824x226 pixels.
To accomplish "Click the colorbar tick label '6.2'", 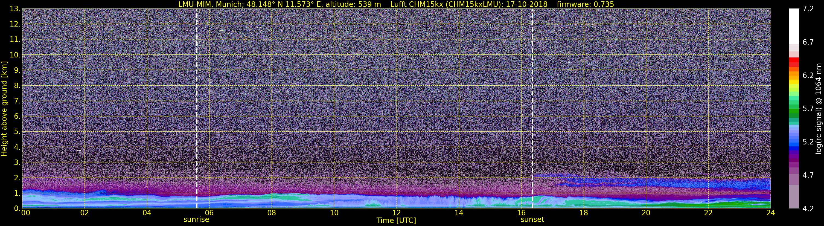I will (x=808, y=75).
